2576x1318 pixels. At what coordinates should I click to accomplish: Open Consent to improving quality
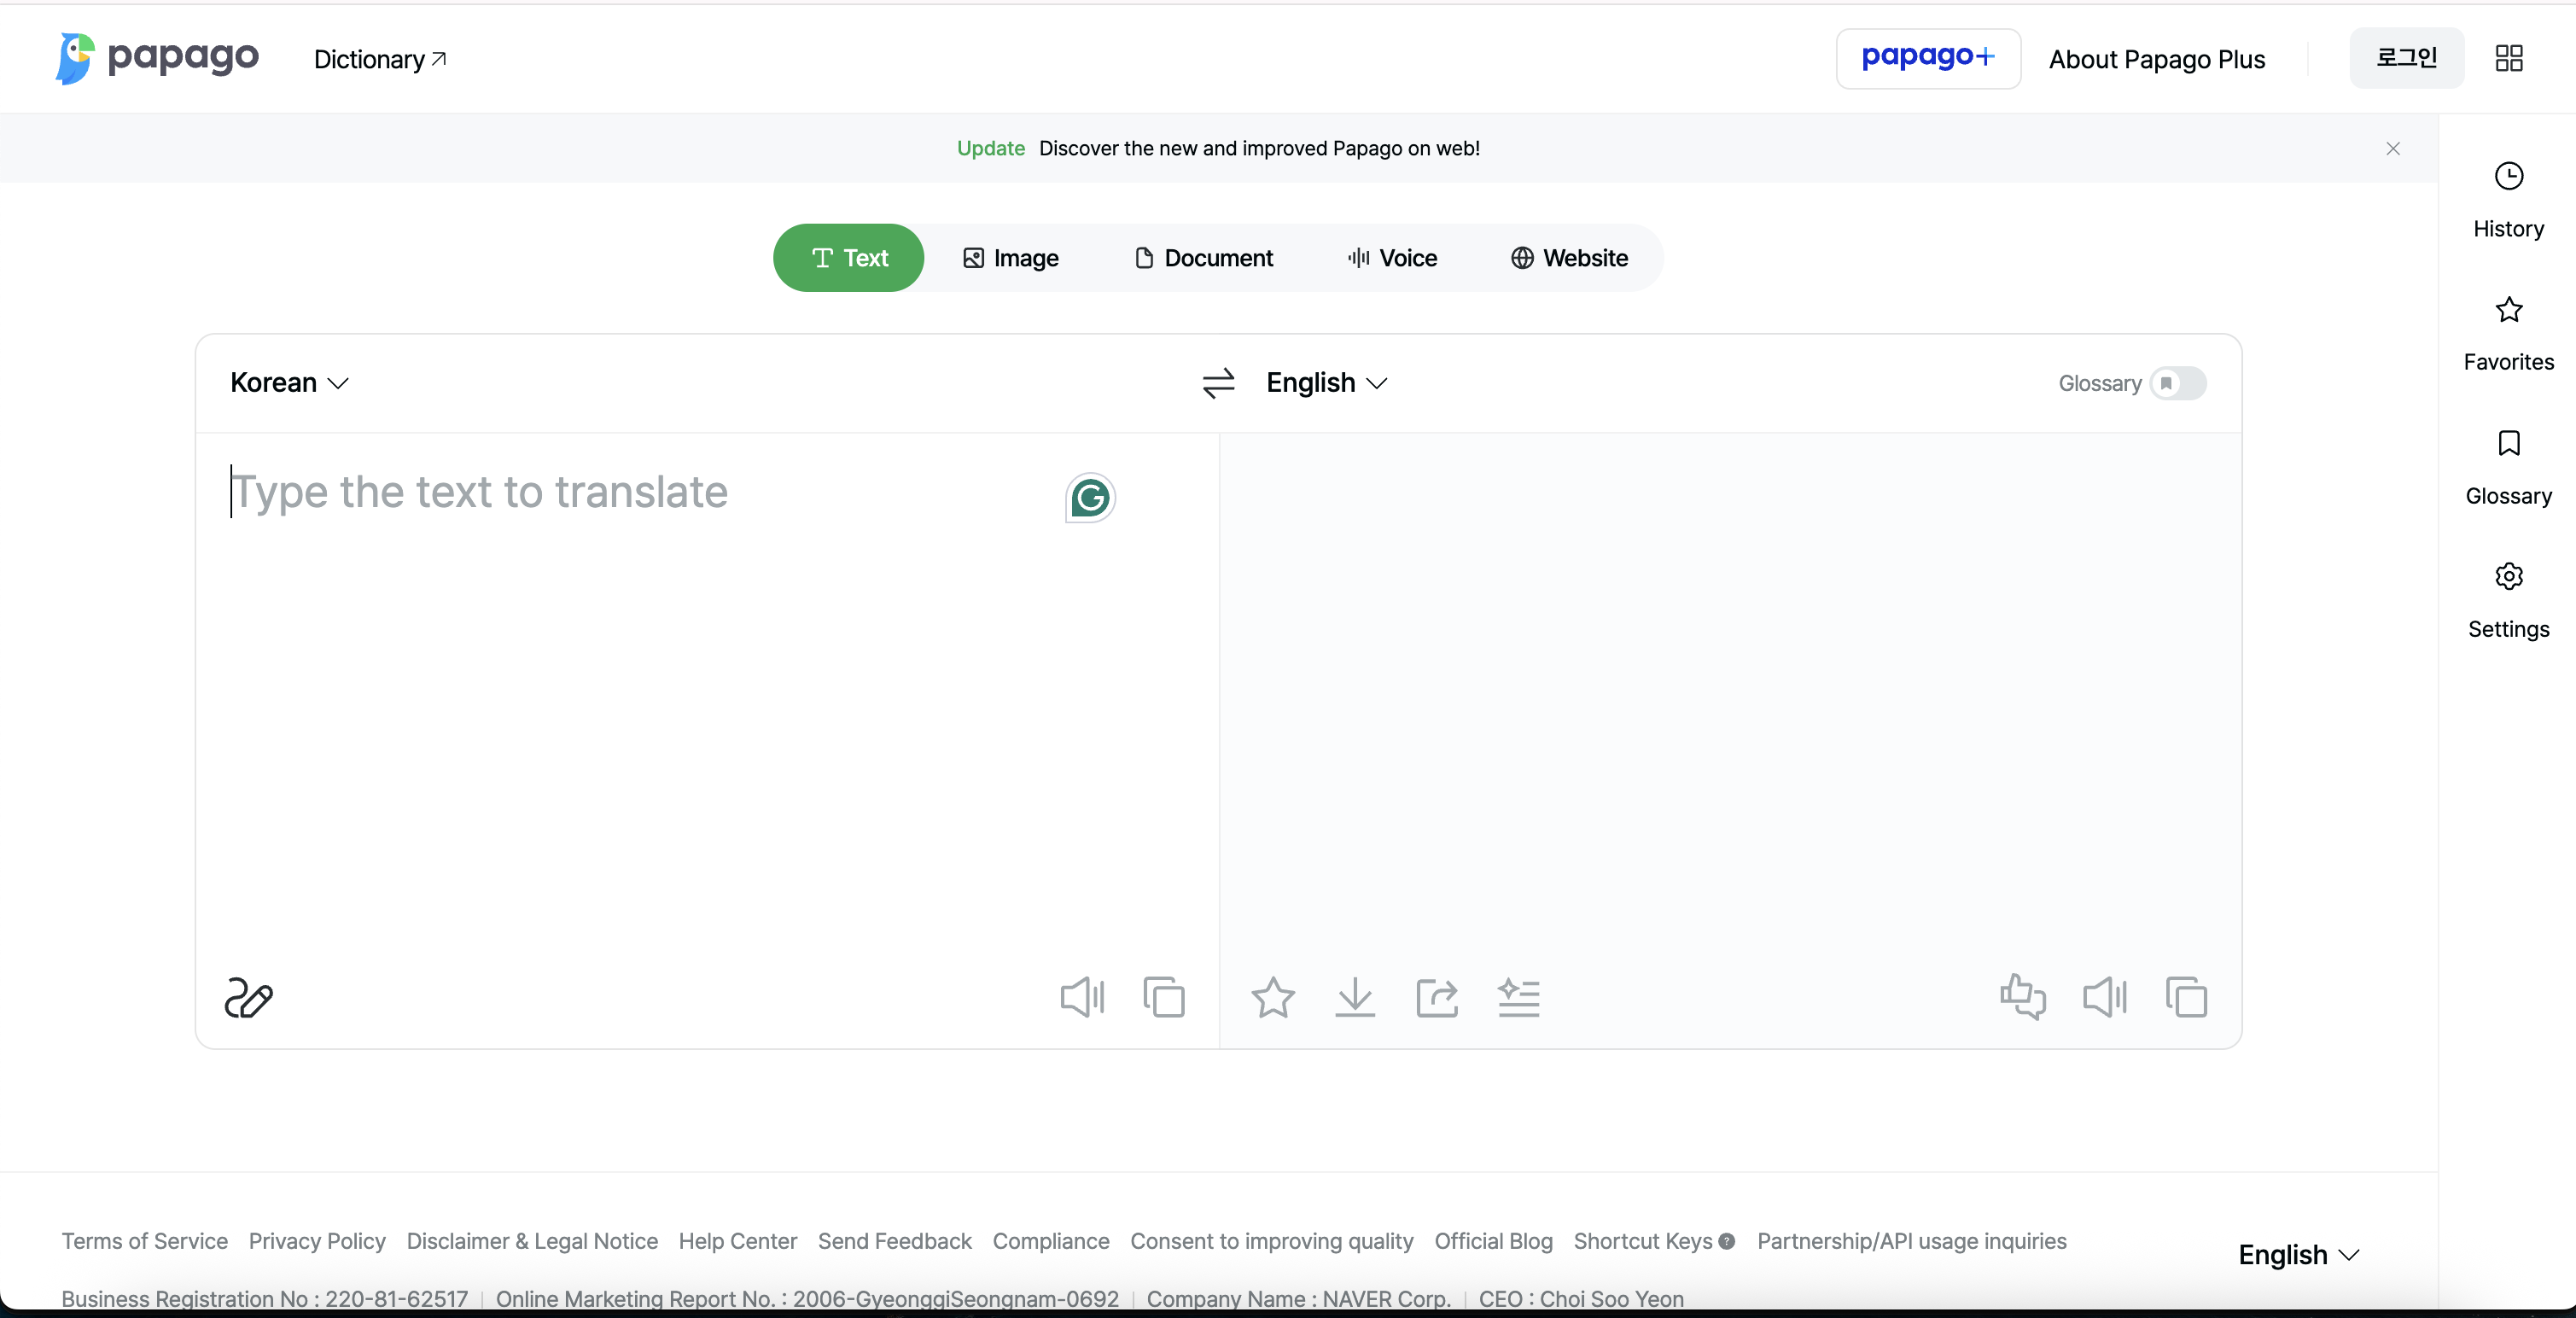pos(1272,1241)
